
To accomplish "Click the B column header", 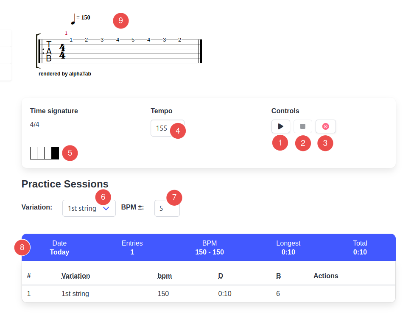I will 278,276.
